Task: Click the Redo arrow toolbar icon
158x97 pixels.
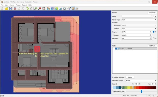Action: (31, 8)
